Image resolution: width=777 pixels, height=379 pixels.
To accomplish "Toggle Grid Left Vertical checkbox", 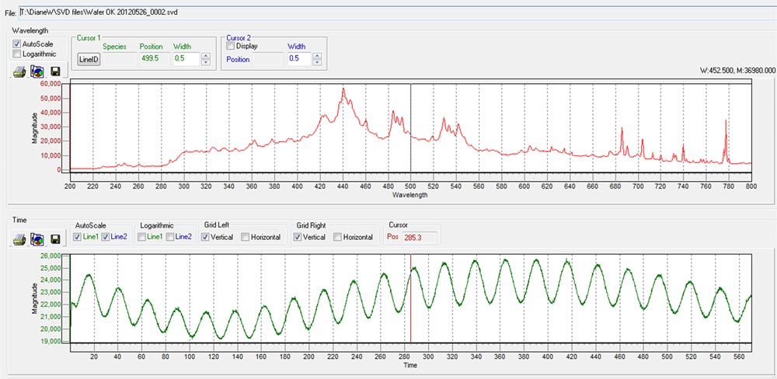I will 204,237.
